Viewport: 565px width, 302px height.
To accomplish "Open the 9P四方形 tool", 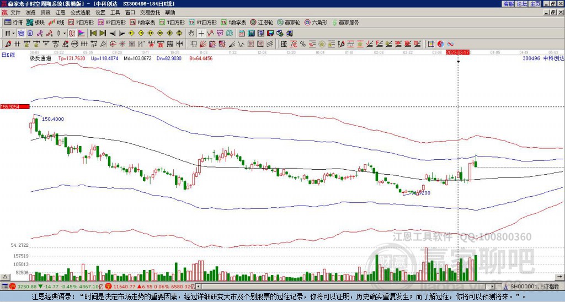I will coord(111,22).
